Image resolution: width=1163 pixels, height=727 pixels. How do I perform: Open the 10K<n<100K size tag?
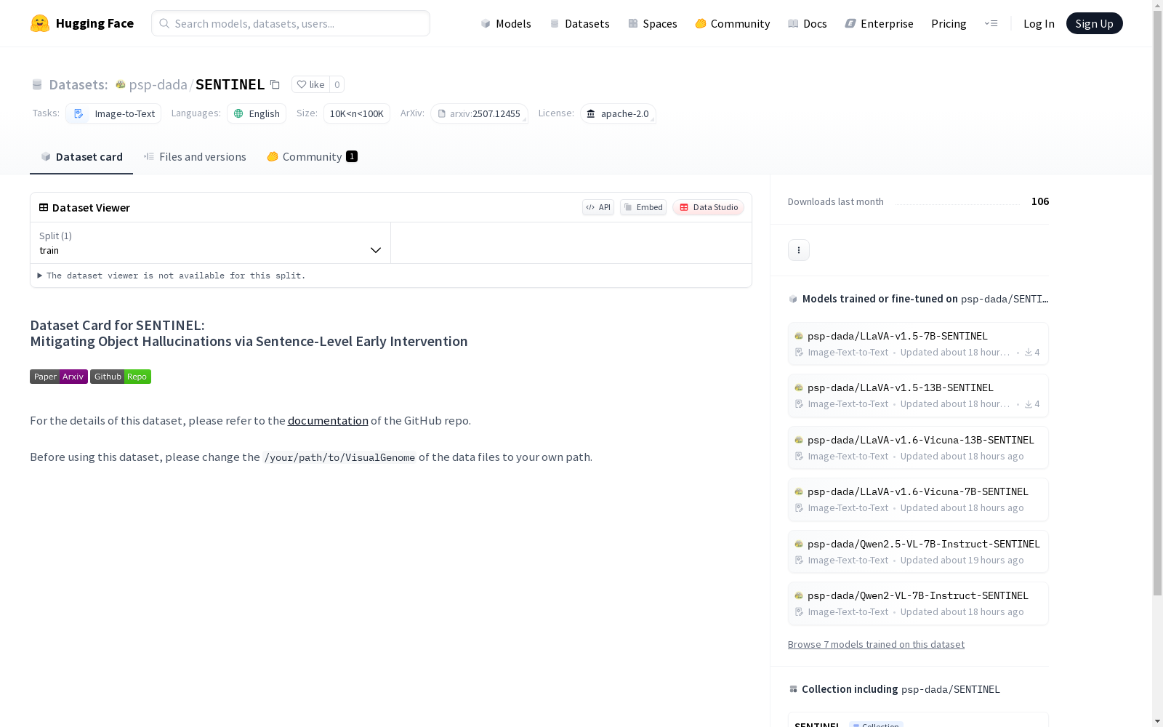357,113
